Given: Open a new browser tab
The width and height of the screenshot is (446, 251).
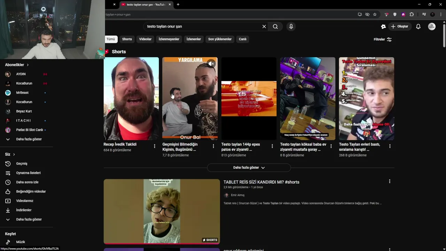Looking at the screenshot, I should tap(178, 5).
